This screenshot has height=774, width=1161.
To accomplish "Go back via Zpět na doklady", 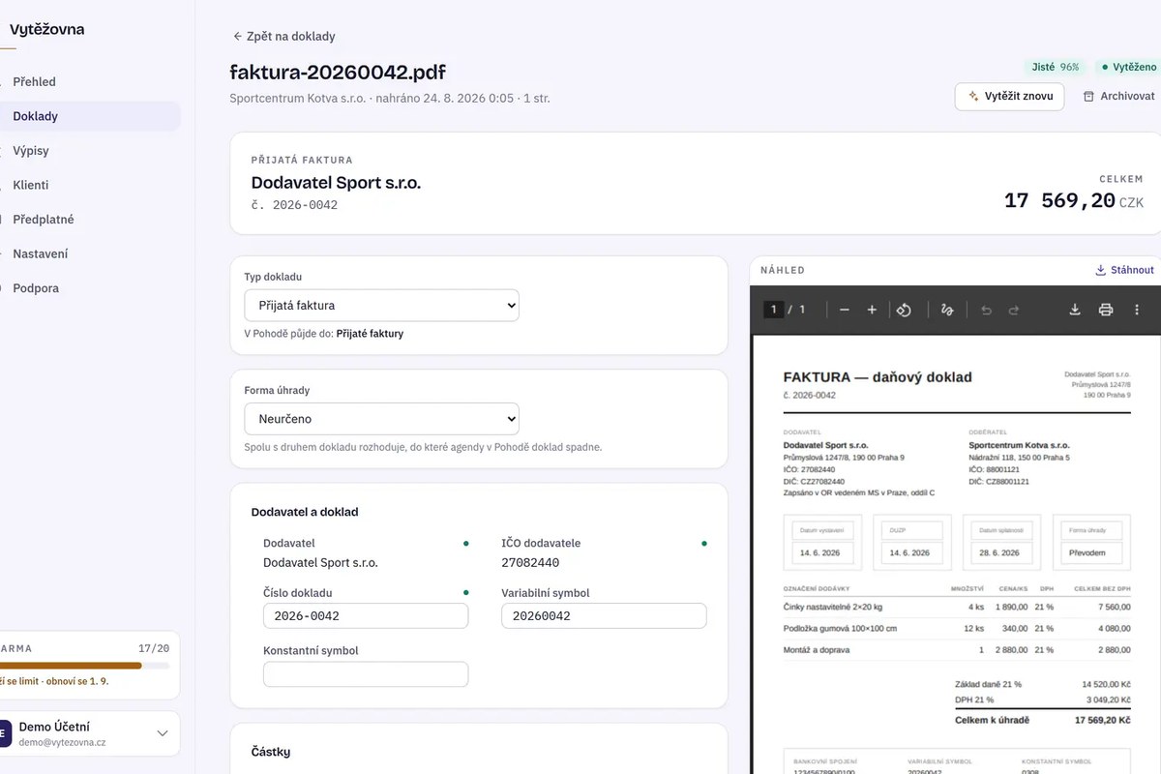I will click(284, 36).
